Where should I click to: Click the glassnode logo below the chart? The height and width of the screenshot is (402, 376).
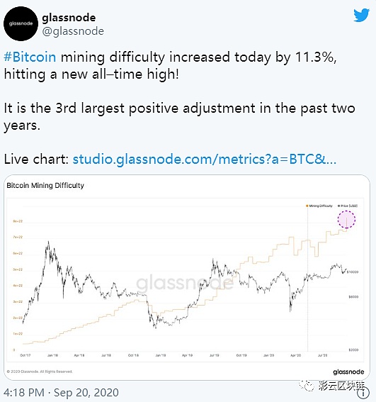point(348,372)
